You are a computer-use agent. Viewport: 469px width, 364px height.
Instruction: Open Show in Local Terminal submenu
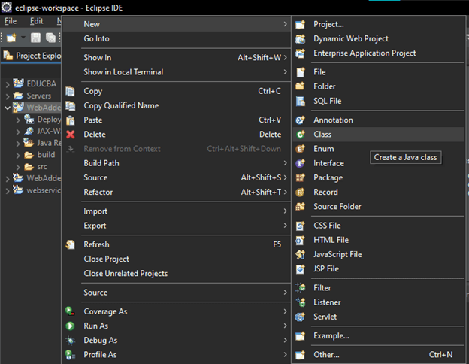pos(177,72)
